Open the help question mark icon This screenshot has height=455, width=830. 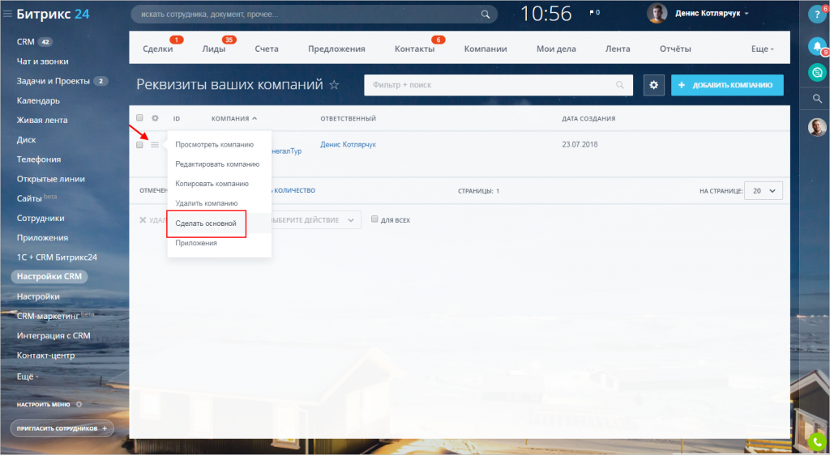pyautogui.click(x=817, y=14)
